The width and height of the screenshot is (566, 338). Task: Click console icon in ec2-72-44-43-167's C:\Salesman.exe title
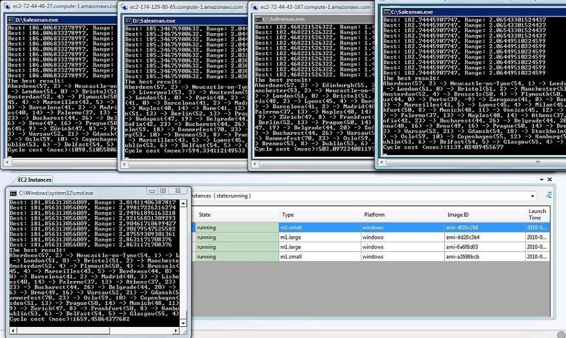[258, 19]
